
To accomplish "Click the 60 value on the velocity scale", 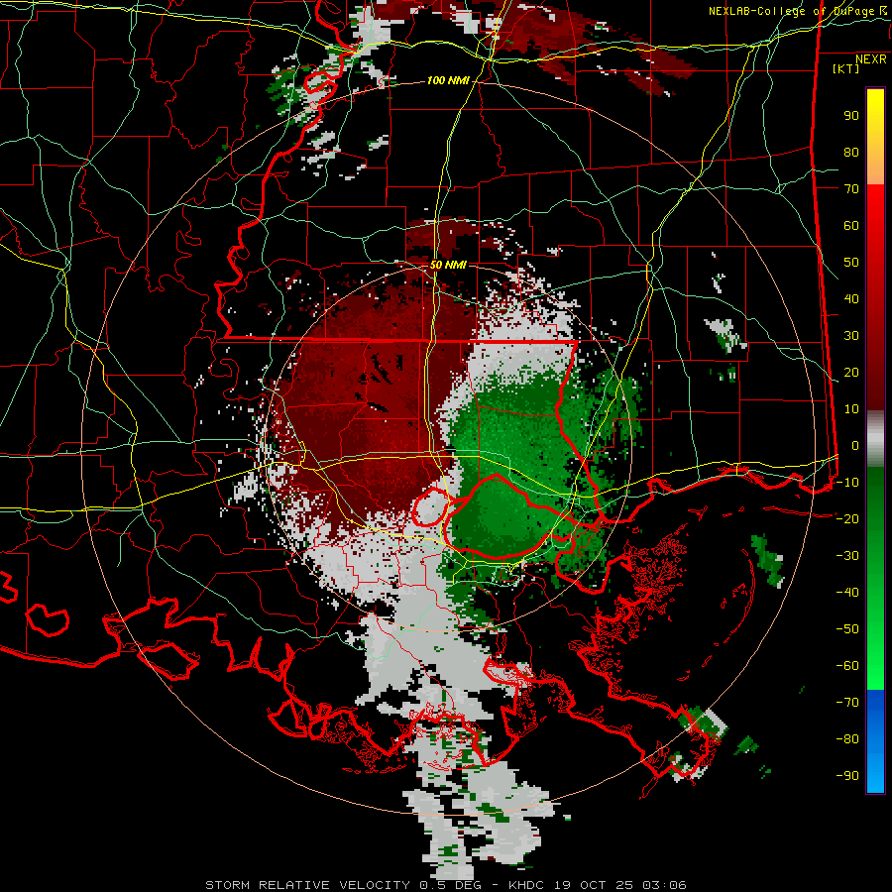I will click(851, 226).
